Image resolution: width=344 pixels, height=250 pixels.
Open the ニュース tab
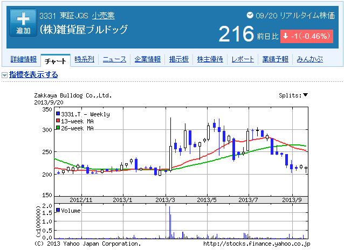click(x=114, y=59)
